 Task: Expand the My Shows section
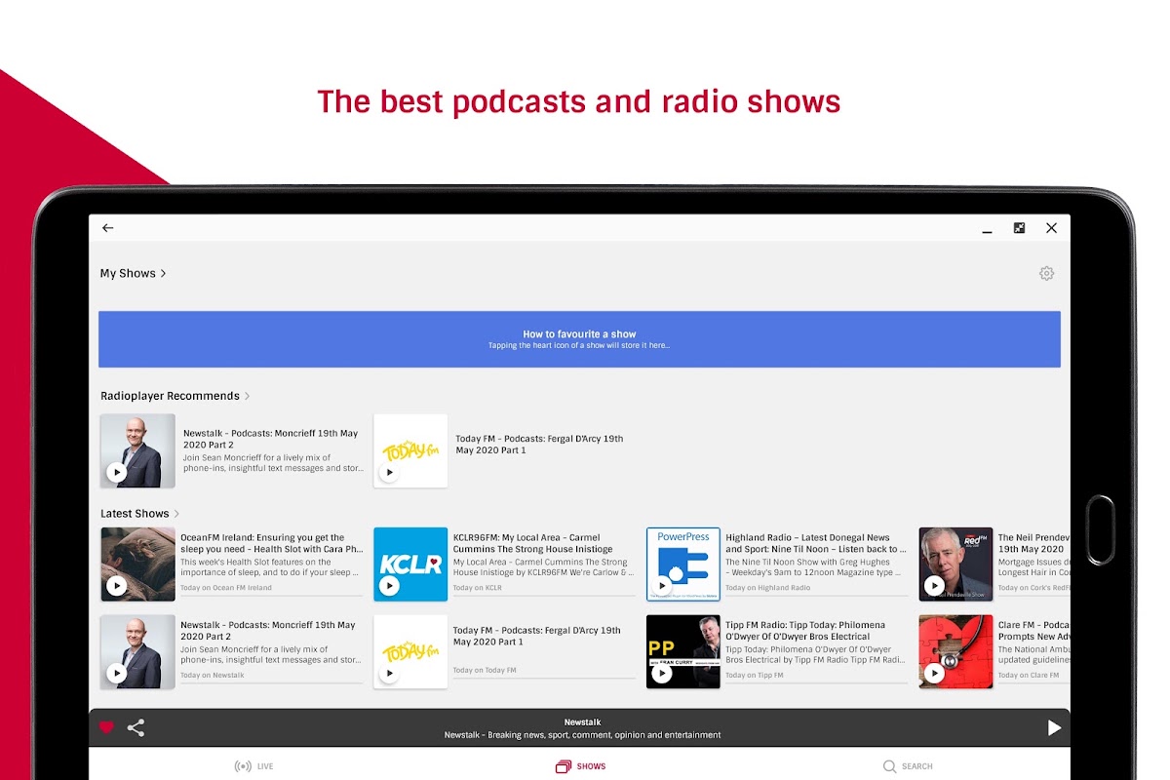[x=134, y=274]
